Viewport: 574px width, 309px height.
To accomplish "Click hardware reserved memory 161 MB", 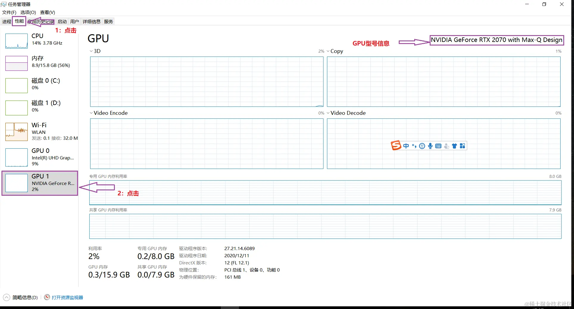I will point(233,277).
